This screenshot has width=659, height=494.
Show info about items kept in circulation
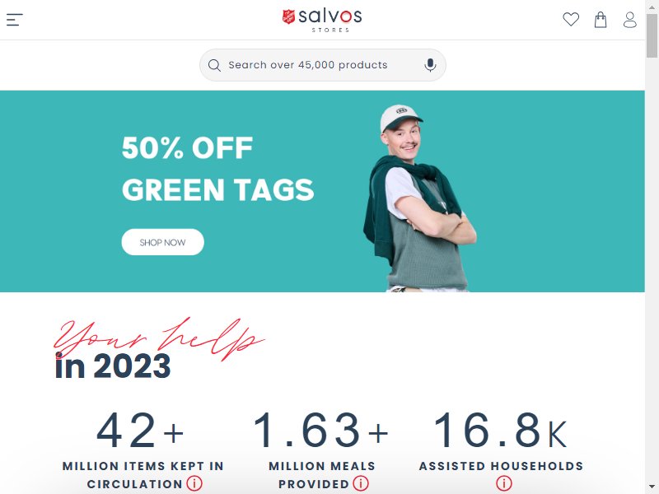(194, 483)
